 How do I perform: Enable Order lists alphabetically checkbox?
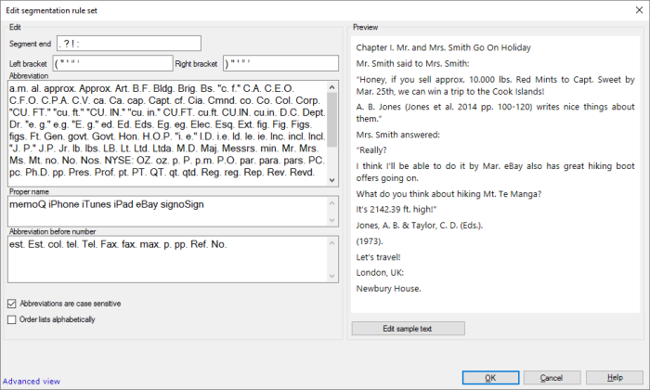click(x=12, y=319)
